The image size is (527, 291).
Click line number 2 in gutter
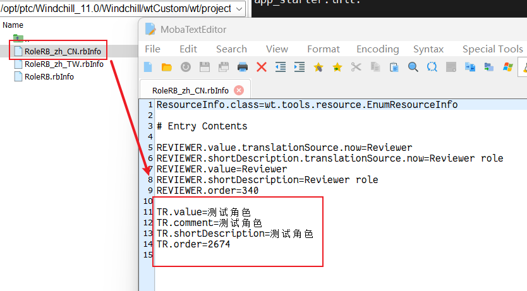tap(150, 116)
